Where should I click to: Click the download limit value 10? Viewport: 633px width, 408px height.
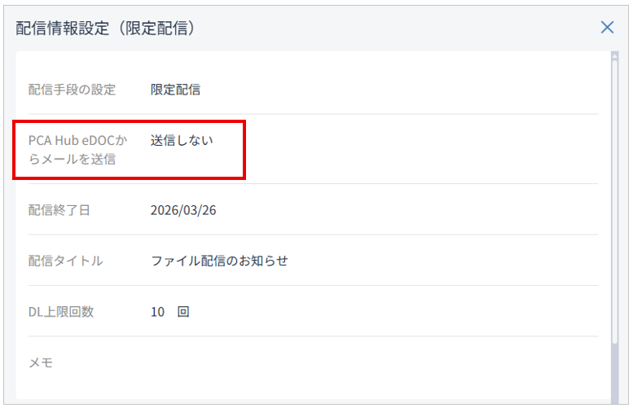[x=157, y=312]
